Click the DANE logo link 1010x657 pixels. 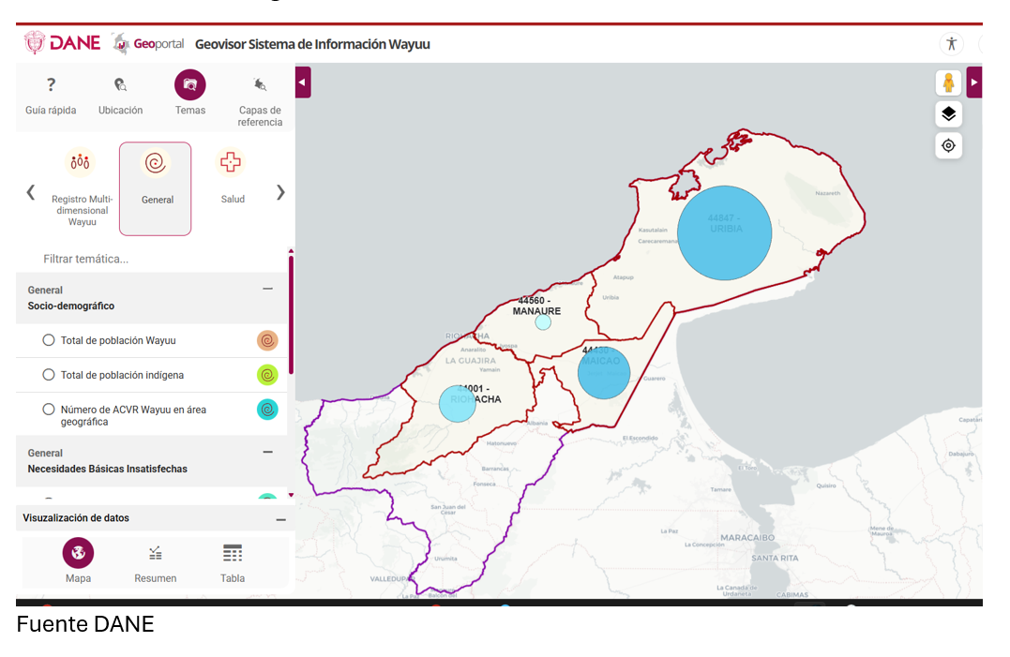coord(63,43)
